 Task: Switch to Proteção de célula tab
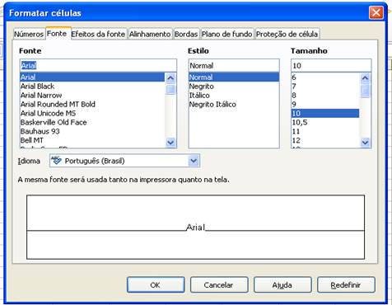287,34
